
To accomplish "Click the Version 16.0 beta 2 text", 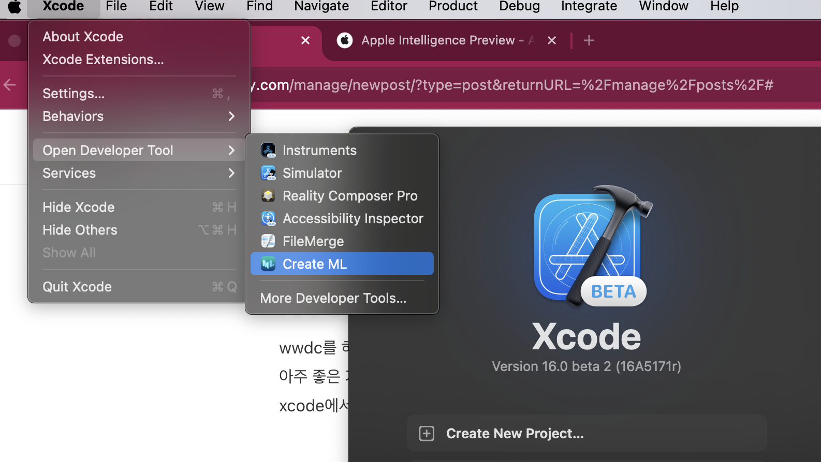I will [587, 366].
